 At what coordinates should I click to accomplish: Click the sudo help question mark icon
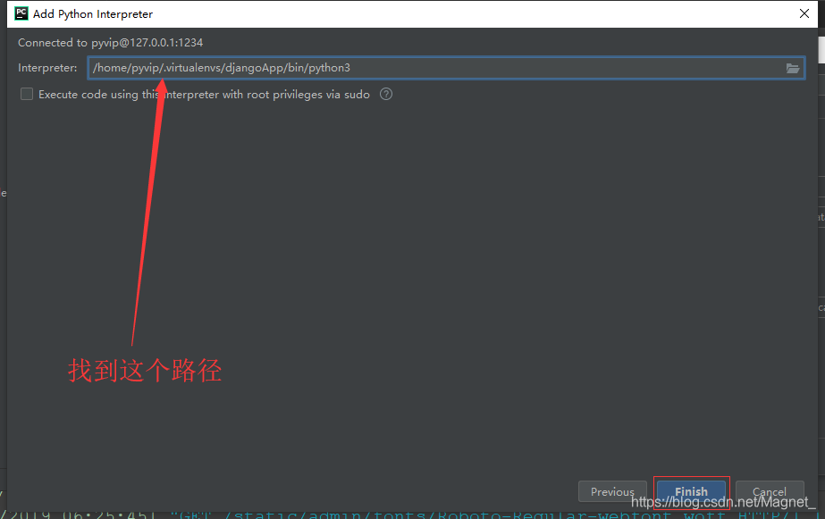pyautogui.click(x=386, y=94)
